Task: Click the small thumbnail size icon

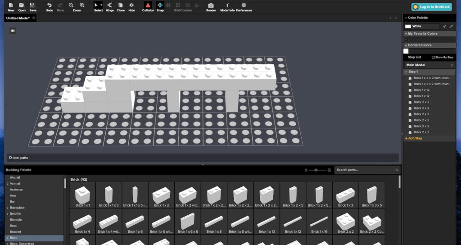Action: click(306, 170)
